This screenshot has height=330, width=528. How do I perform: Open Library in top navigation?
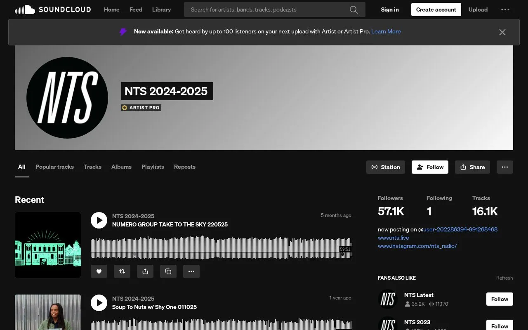(161, 9)
